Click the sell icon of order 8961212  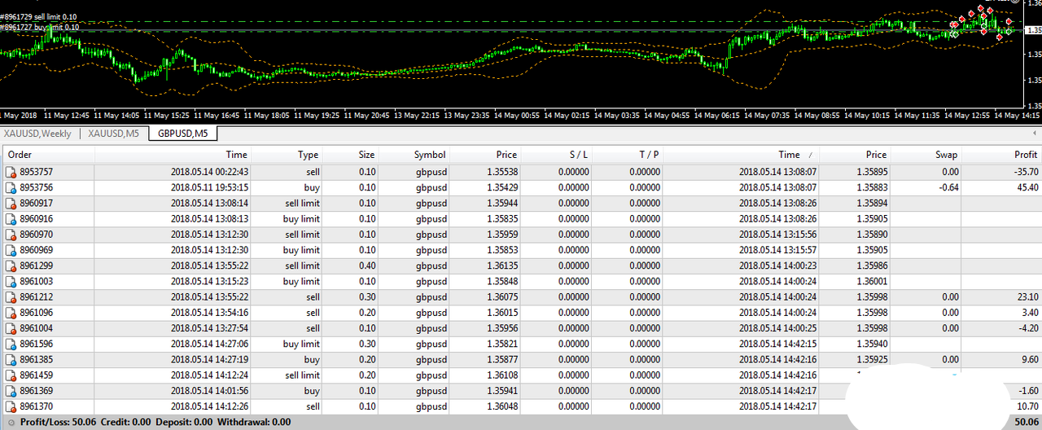(x=11, y=297)
